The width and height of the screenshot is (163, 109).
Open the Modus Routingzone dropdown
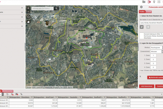point(156,47)
